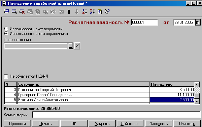The height and width of the screenshot is (127, 202).
Task: Fill the table with 'Заполнить'
Action: click(x=159, y=124)
